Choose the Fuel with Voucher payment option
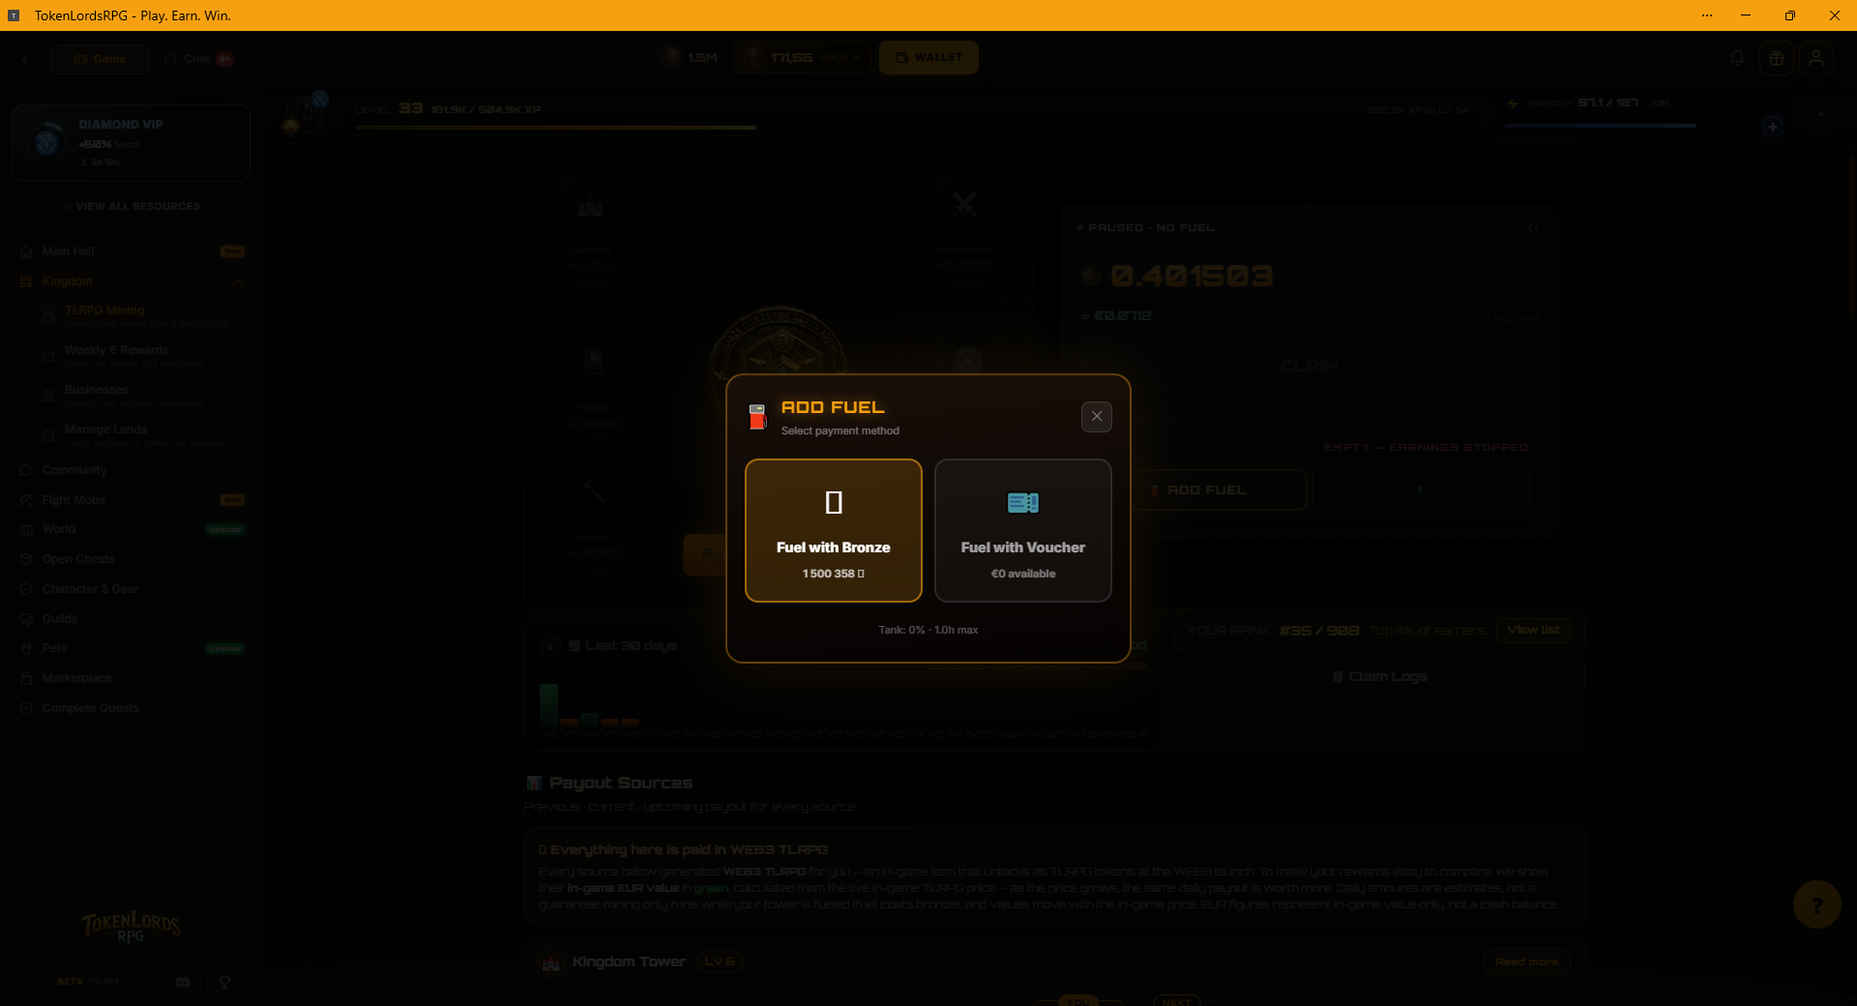The image size is (1857, 1006). pyautogui.click(x=1023, y=530)
